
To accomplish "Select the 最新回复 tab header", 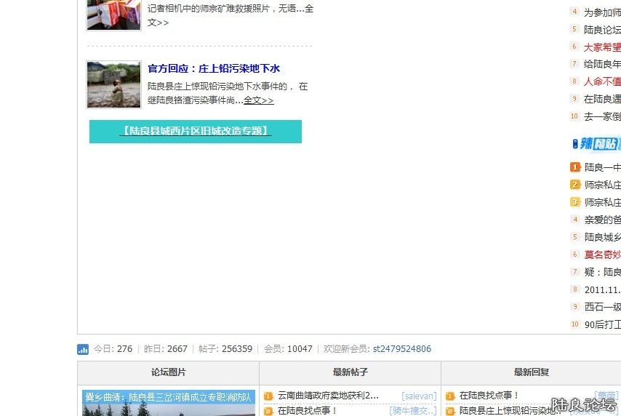I will pos(531,372).
